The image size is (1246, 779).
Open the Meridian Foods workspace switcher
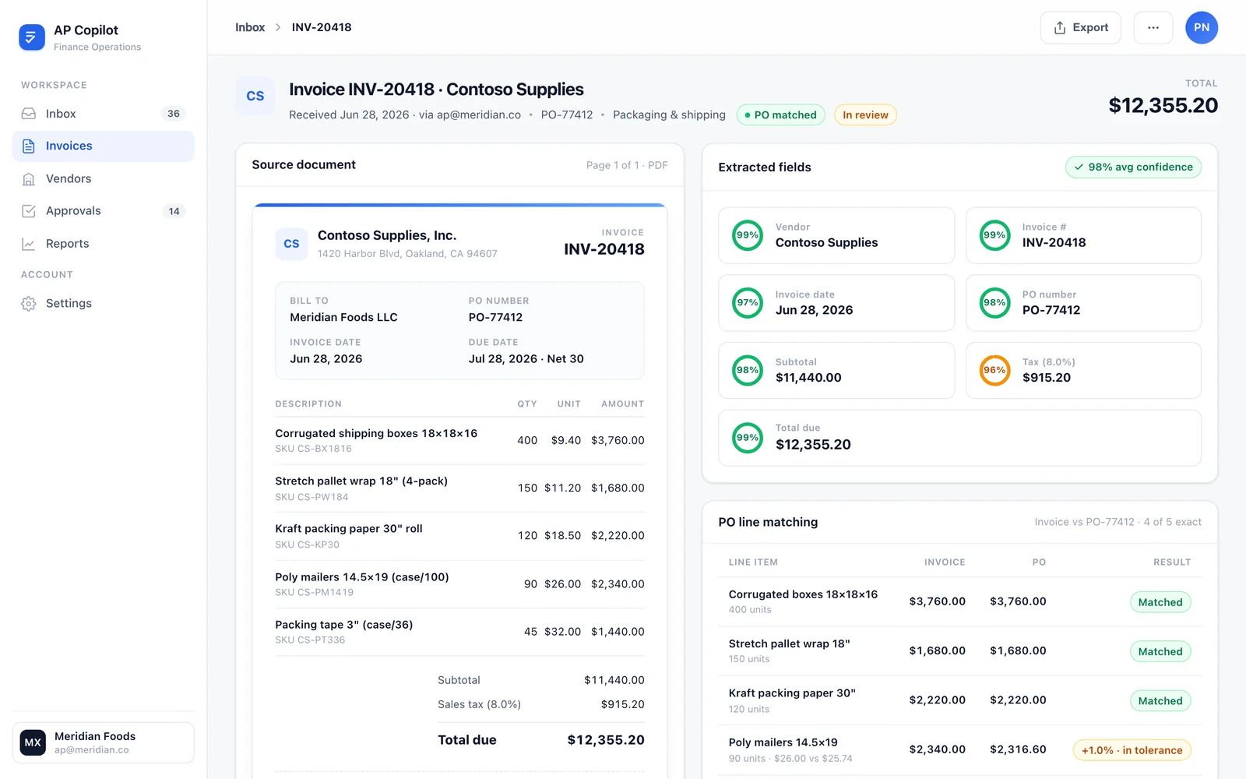tap(103, 742)
